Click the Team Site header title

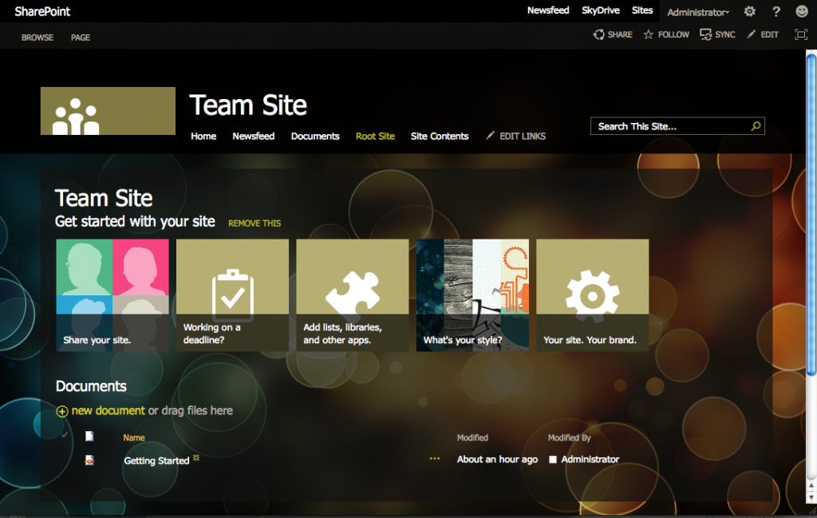(248, 105)
